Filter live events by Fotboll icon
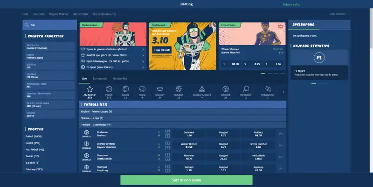Image resolution: width=373 pixels, height=187 pixels. point(109,89)
